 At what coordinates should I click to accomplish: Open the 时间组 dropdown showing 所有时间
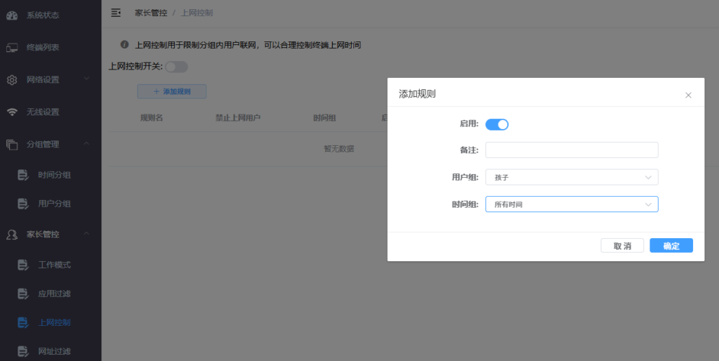coord(572,204)
